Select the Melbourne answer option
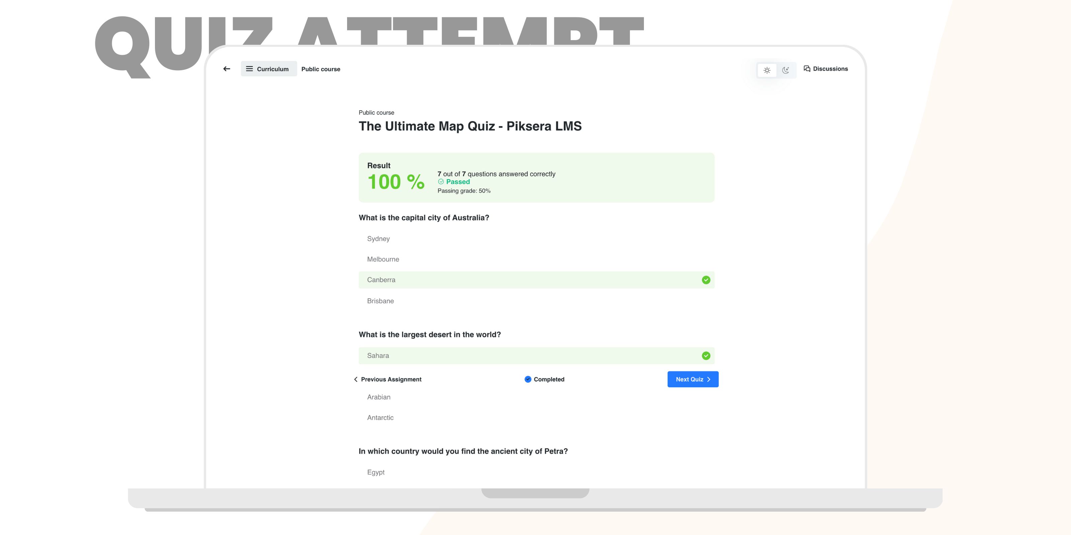The image size is (1071, 535). (383, 259)
